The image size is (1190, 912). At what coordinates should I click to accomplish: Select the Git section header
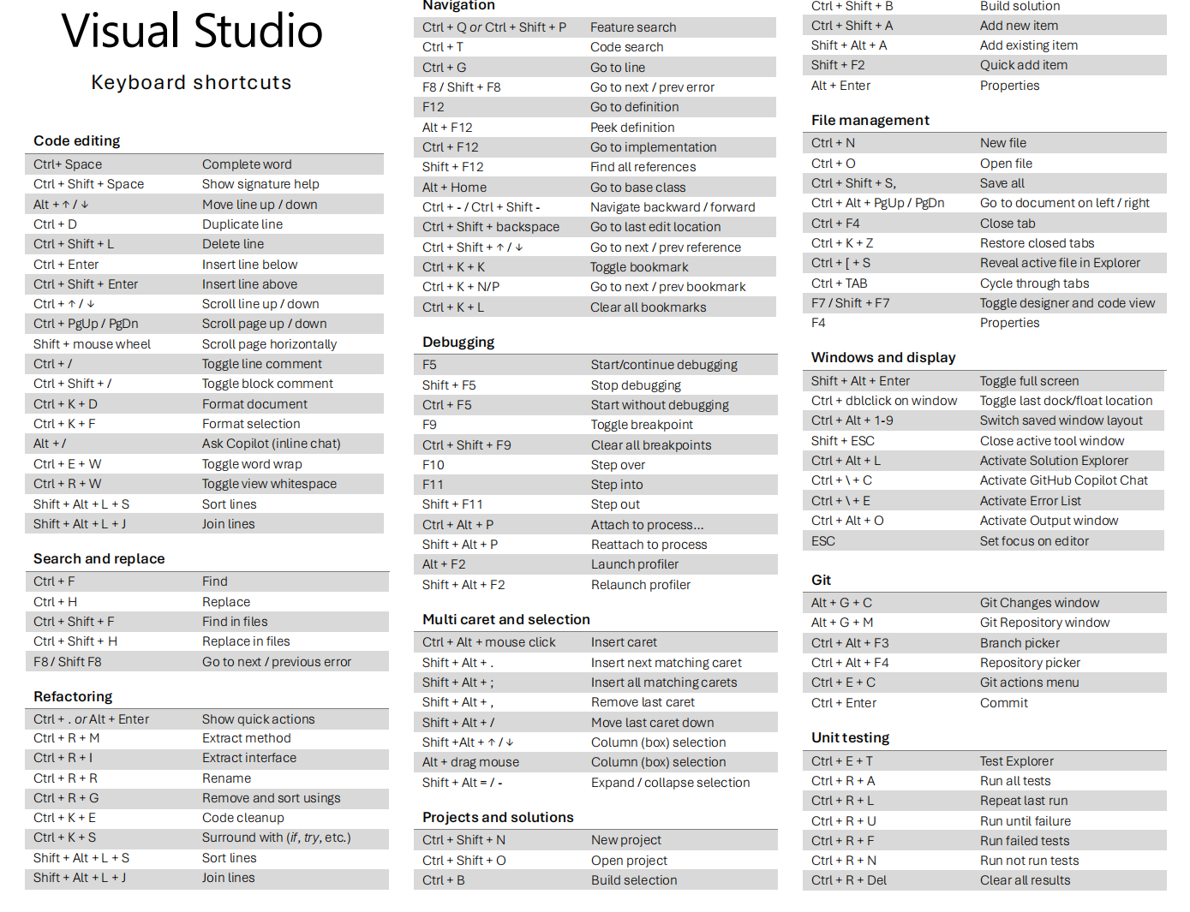[821, 580]
